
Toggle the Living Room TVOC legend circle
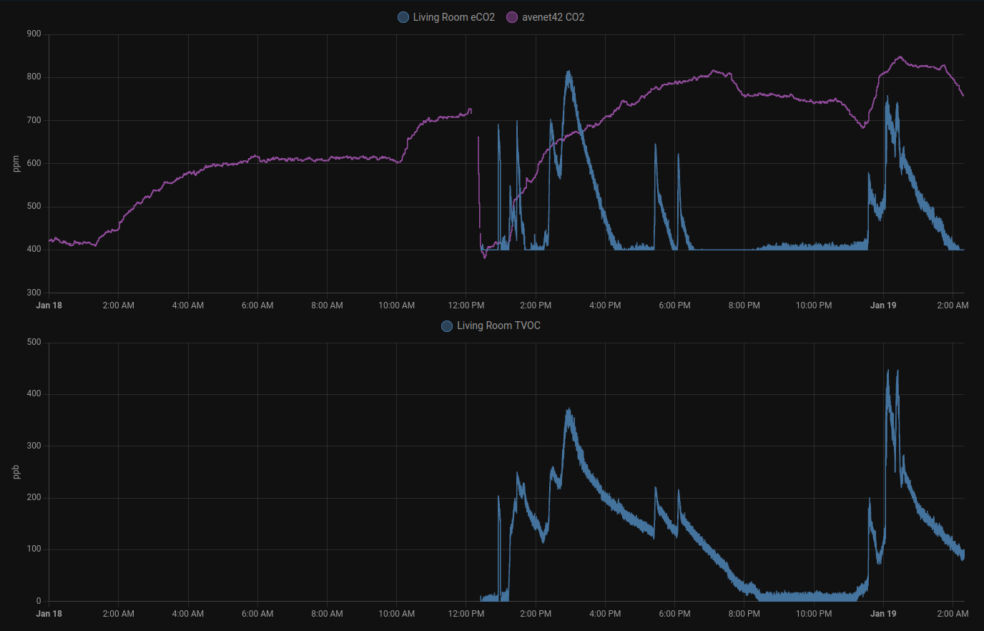click(x=447, y=326)
